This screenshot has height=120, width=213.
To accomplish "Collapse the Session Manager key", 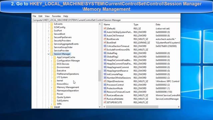I will [49, 54].
